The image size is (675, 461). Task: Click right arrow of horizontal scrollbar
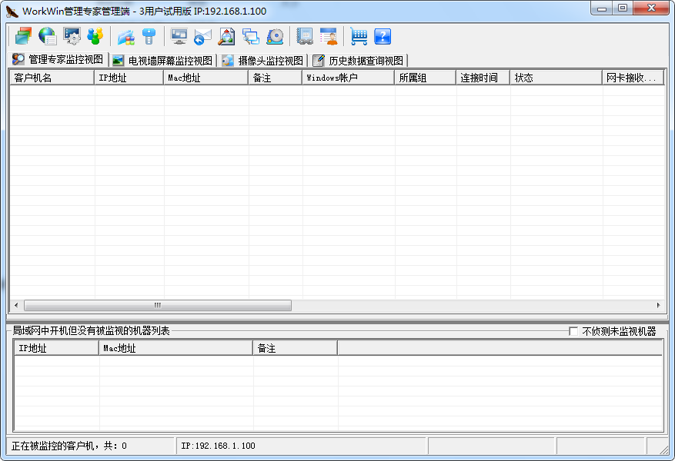point(658,305)
